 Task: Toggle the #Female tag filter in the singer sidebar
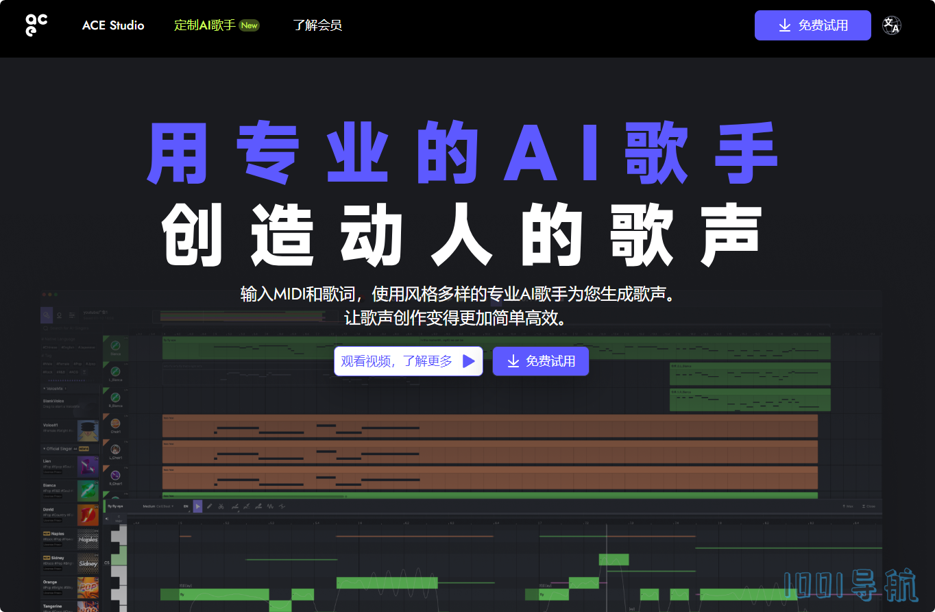pos(63,364)
